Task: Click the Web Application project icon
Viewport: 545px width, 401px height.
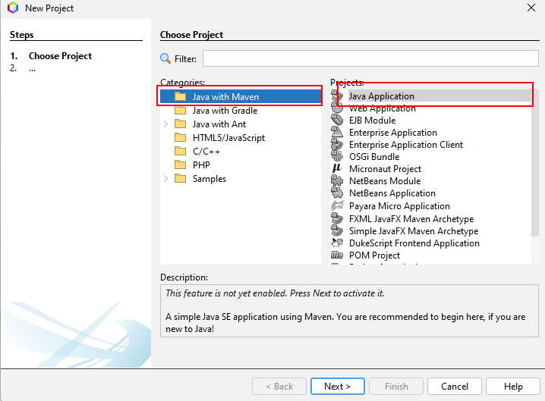Action: [x=337, y=108]
